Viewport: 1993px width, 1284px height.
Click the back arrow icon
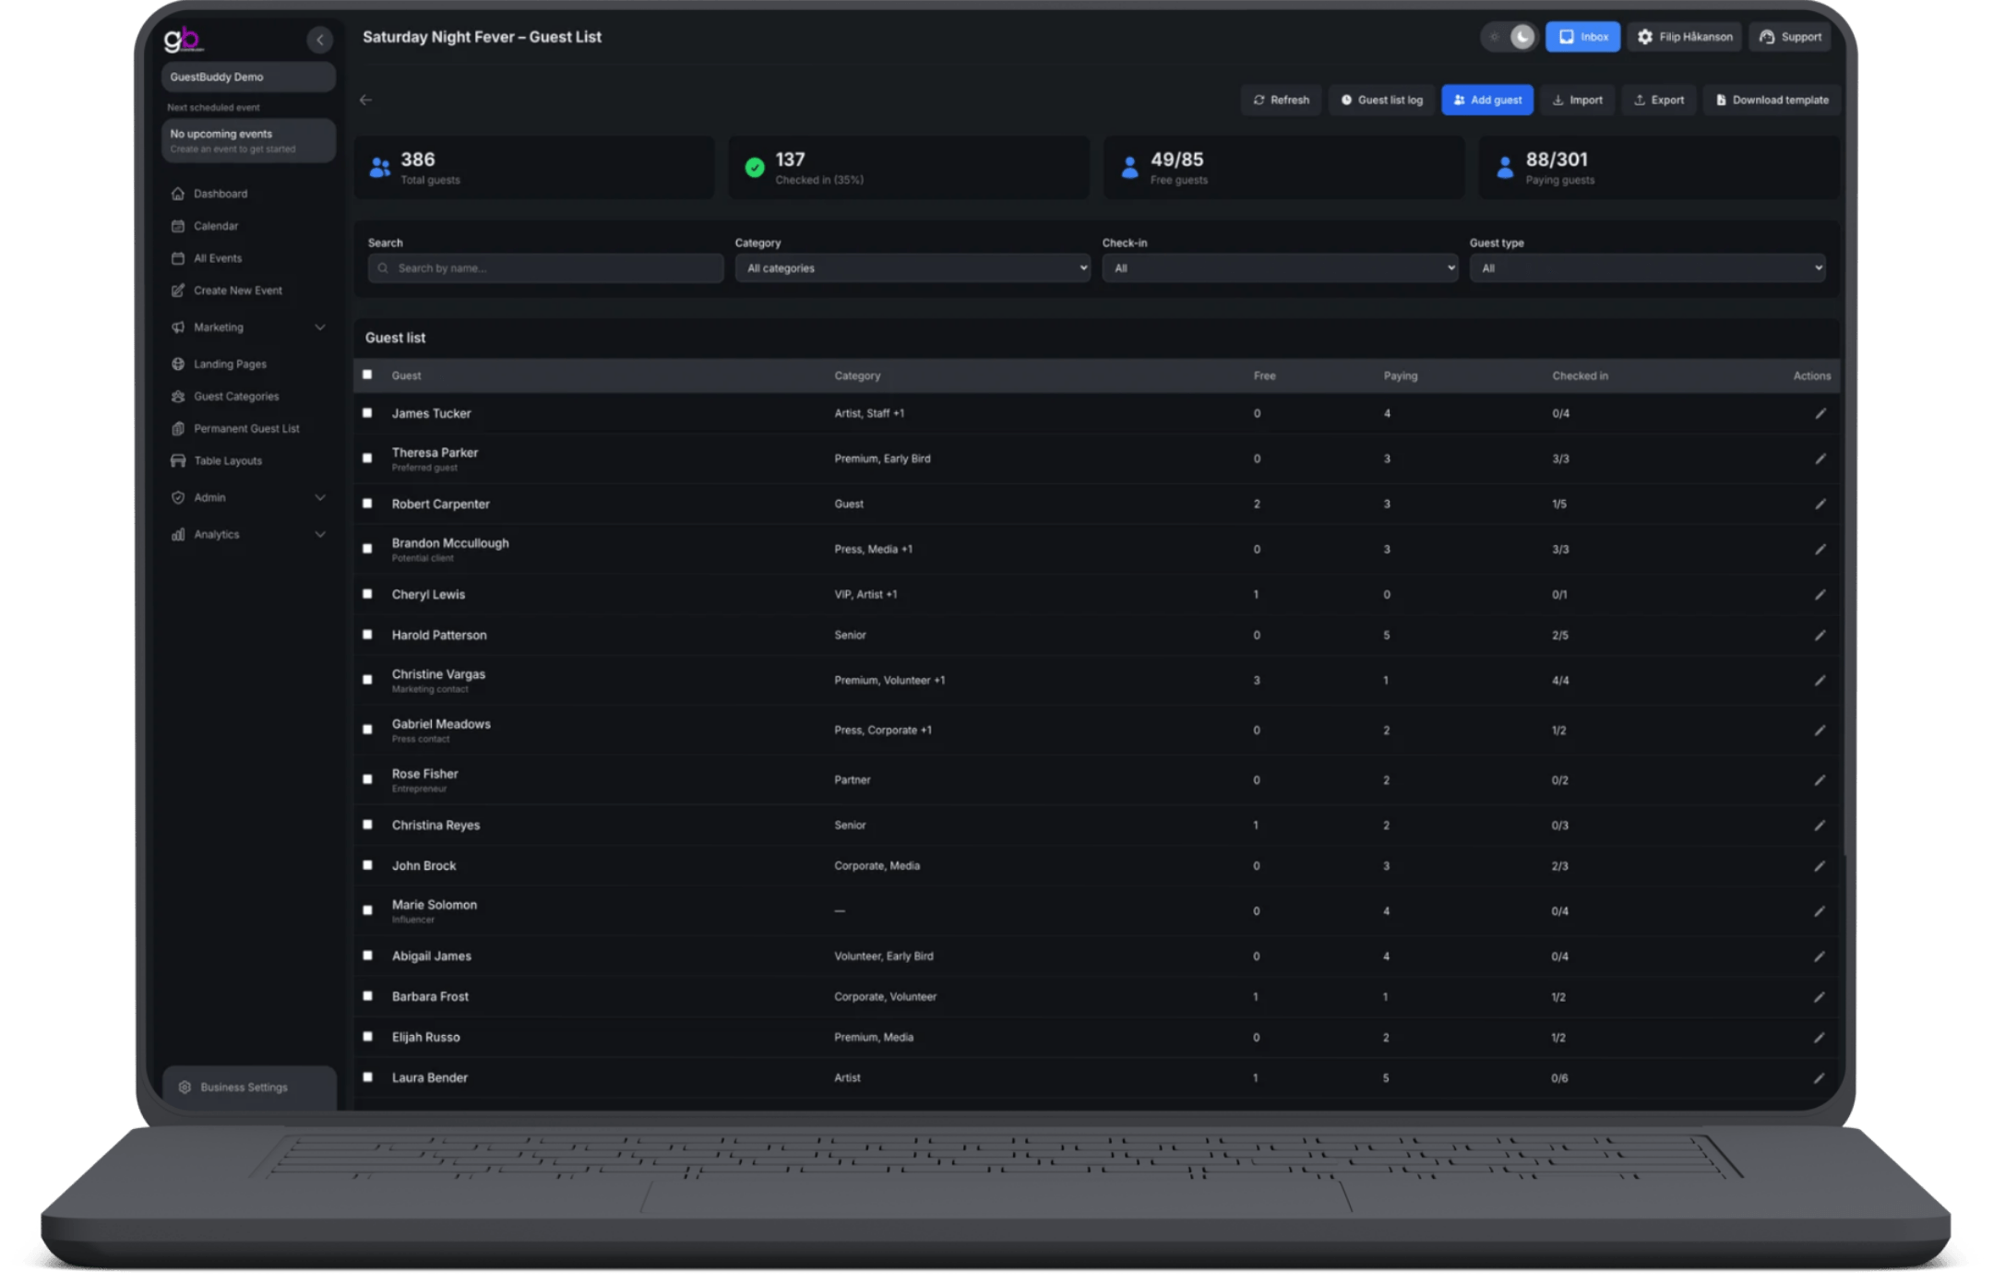[x=366, y=100]
